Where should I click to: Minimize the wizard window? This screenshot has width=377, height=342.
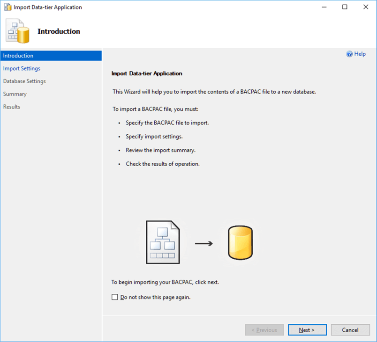(x=324, y=7)
